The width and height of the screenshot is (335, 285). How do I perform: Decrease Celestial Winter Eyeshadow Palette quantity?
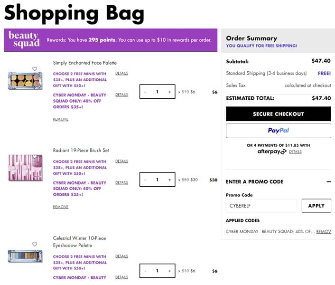pyautogui.click(x=145, y=271)
